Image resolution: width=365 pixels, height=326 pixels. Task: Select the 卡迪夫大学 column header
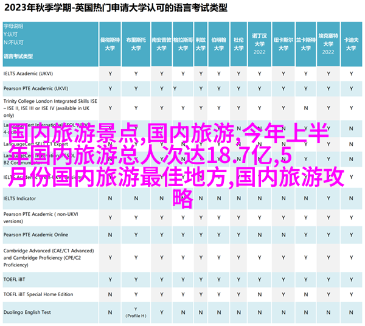click(351, 44)
